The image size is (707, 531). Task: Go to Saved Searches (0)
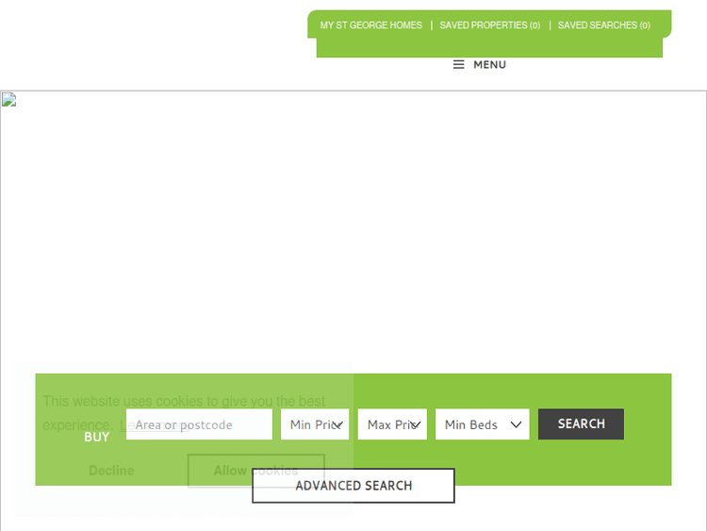pos(603,25)
